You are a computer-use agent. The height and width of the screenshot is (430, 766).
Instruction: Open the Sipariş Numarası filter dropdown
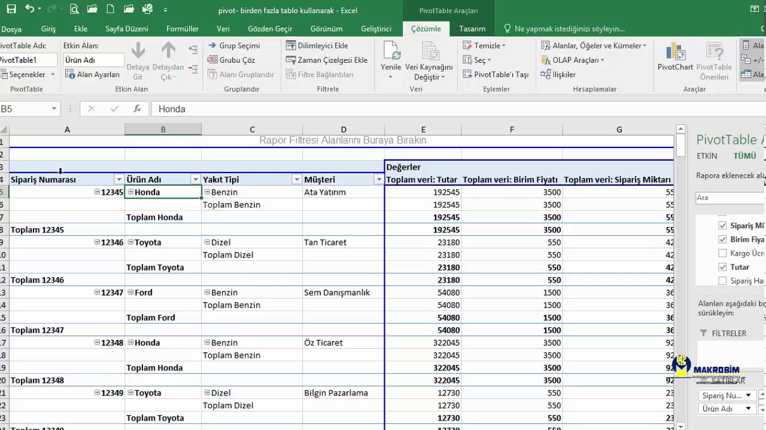point(118,180)
